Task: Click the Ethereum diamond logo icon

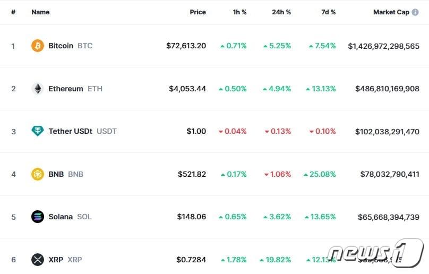Action: (x=37, y=89)
